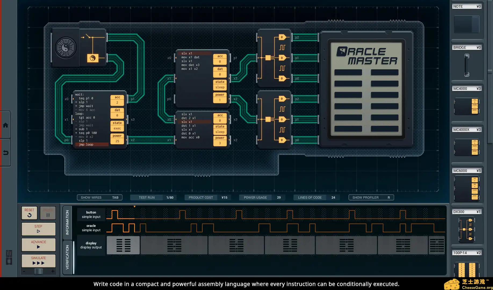Open the home screen via sidebar icon
The width and height of the screenshot is (493, 290).
coord(6,125)
